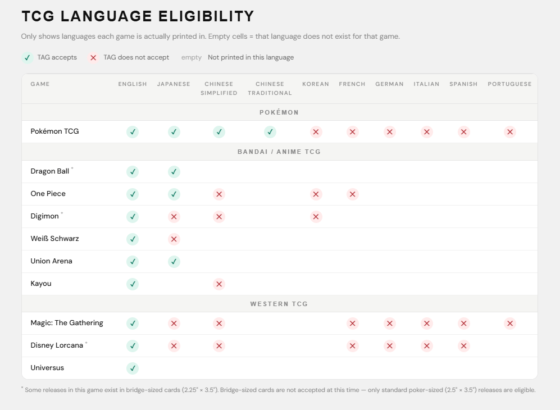Click Dragon Ball Japanese accepted checkmark

click(174, 172)
